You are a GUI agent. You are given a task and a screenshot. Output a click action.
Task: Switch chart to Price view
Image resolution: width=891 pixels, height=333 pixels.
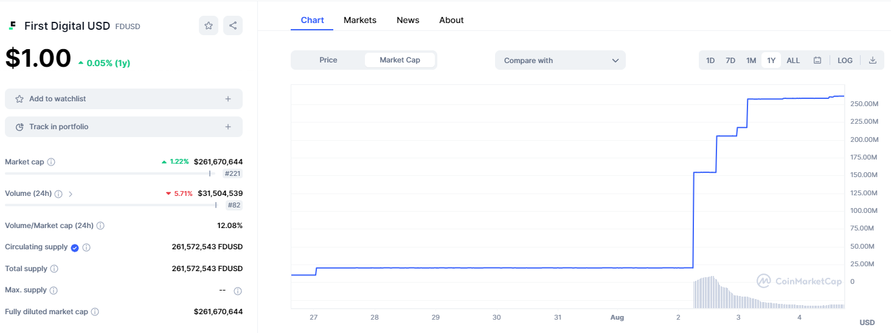(x=328, y=60)
